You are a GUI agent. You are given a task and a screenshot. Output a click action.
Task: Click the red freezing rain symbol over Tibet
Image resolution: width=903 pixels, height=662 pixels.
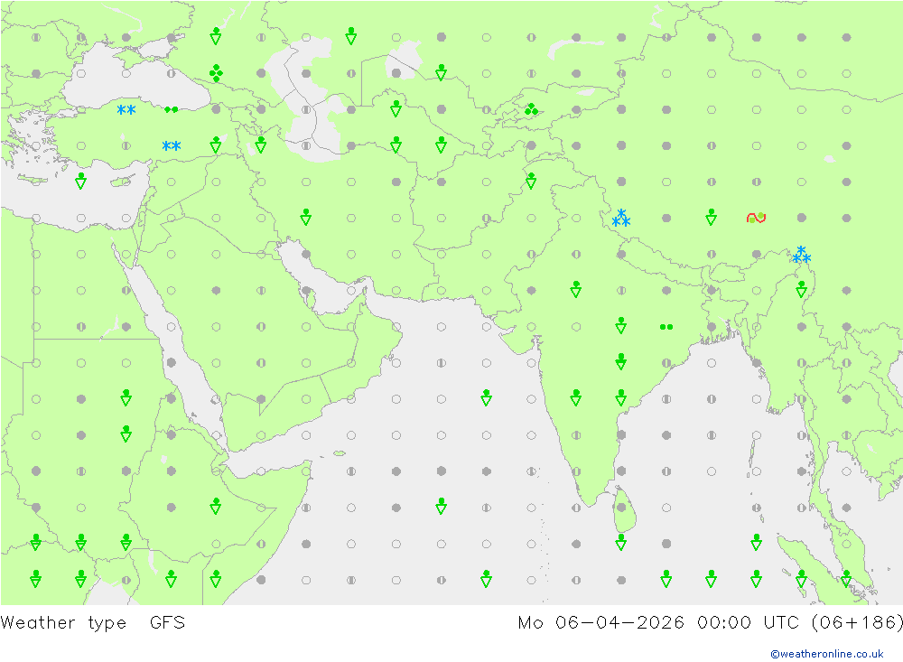point(756,218)
